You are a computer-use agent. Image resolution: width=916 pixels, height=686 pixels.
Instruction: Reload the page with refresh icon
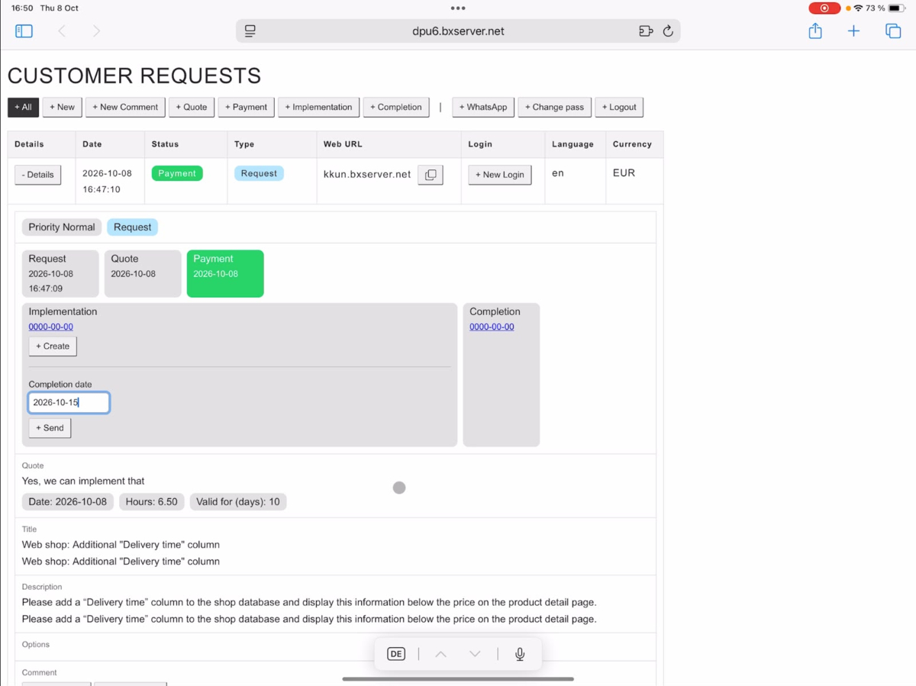(668, 31)
